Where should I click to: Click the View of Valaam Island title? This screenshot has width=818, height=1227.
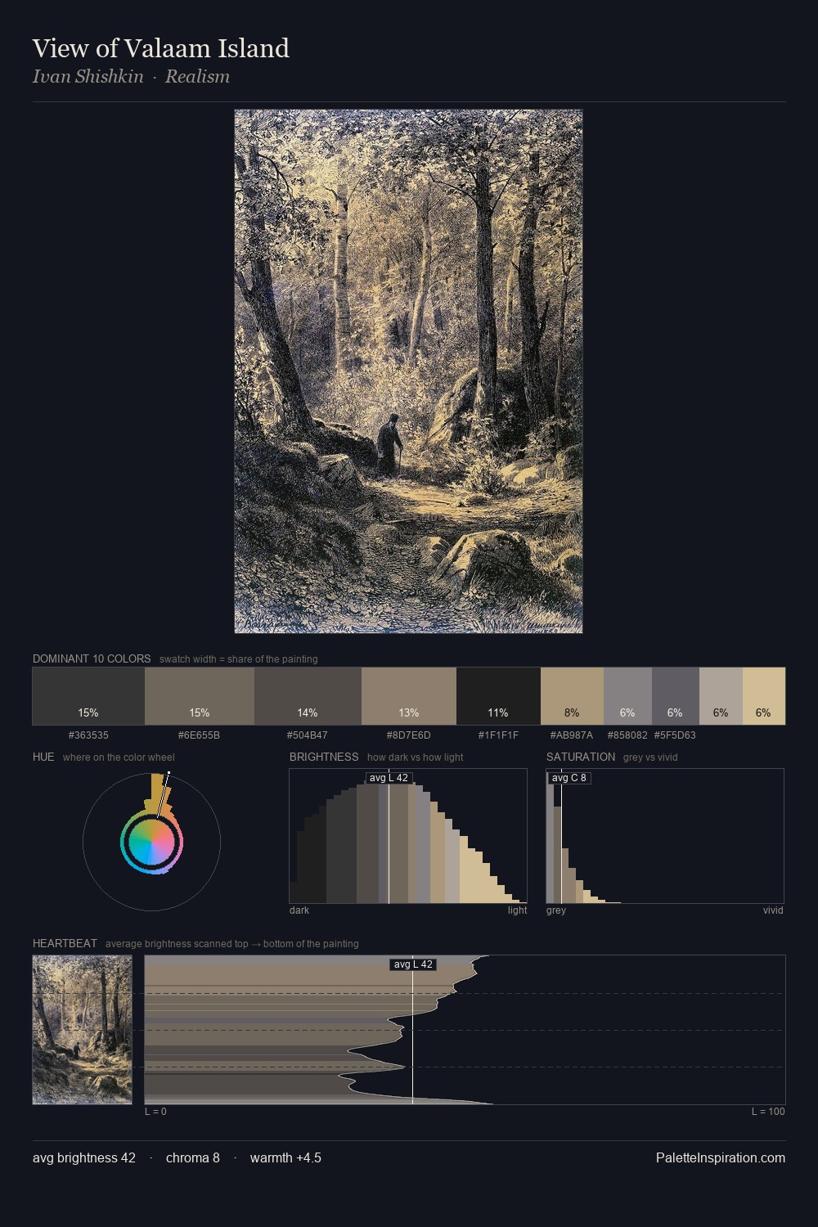161,48
